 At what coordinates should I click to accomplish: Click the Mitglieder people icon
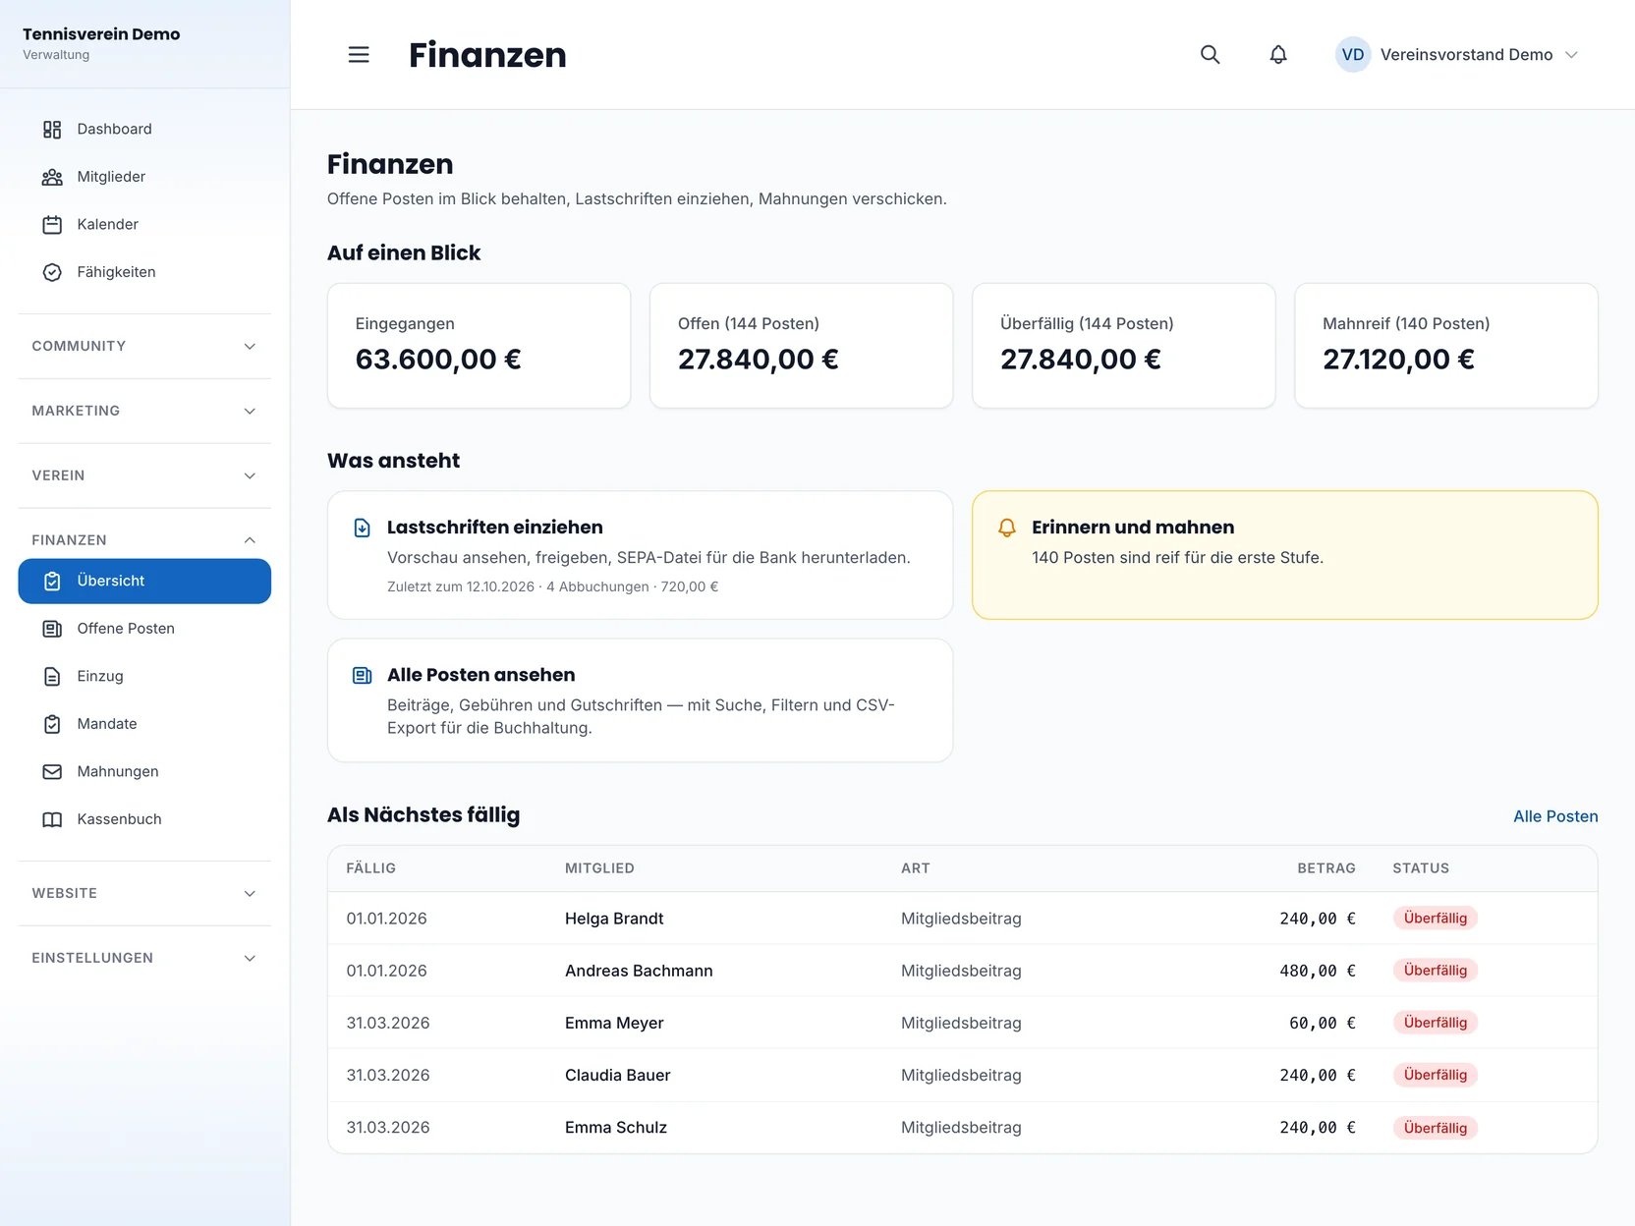point(52,177)
